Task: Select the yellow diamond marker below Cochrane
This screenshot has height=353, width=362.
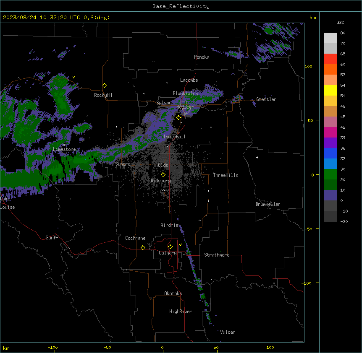Action: pos(143,247)
